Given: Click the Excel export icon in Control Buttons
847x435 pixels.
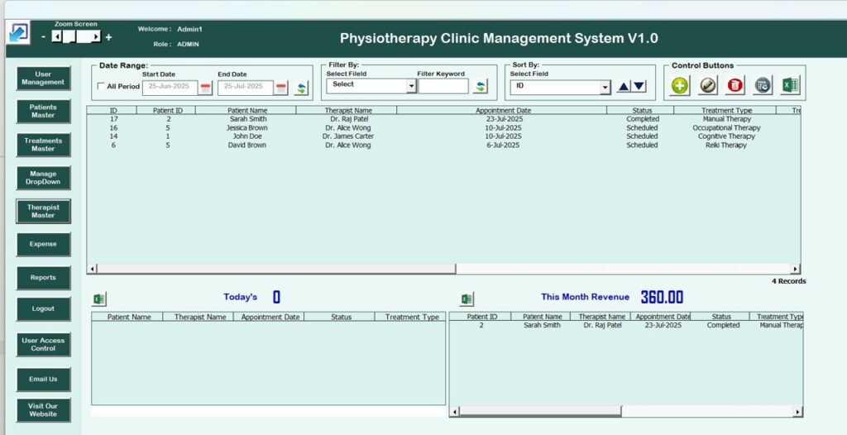Looking at the screenshot, I should [x=790, y=85].
